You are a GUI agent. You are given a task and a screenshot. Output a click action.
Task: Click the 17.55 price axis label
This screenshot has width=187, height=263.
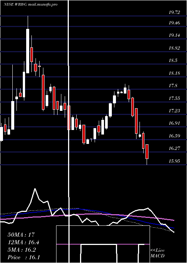tap(174, 98)
